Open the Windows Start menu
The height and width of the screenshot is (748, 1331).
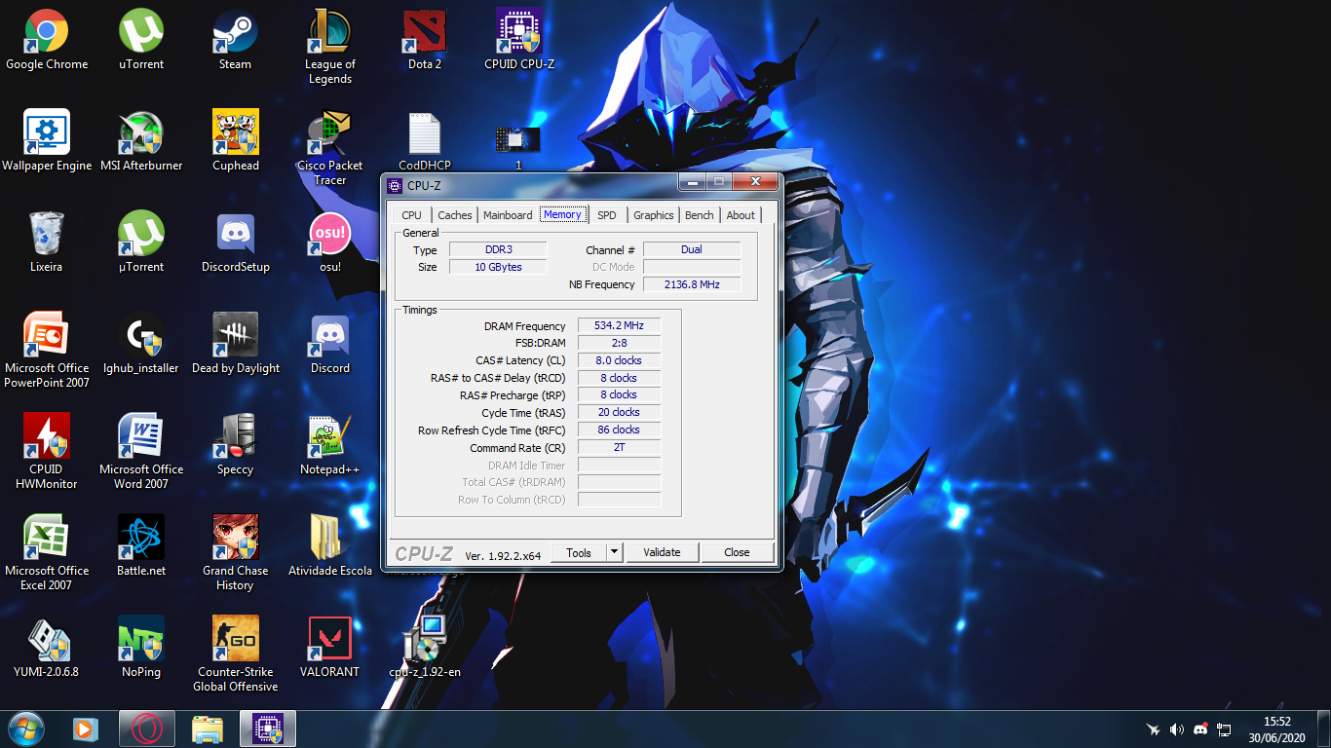[x=25, y=729]
